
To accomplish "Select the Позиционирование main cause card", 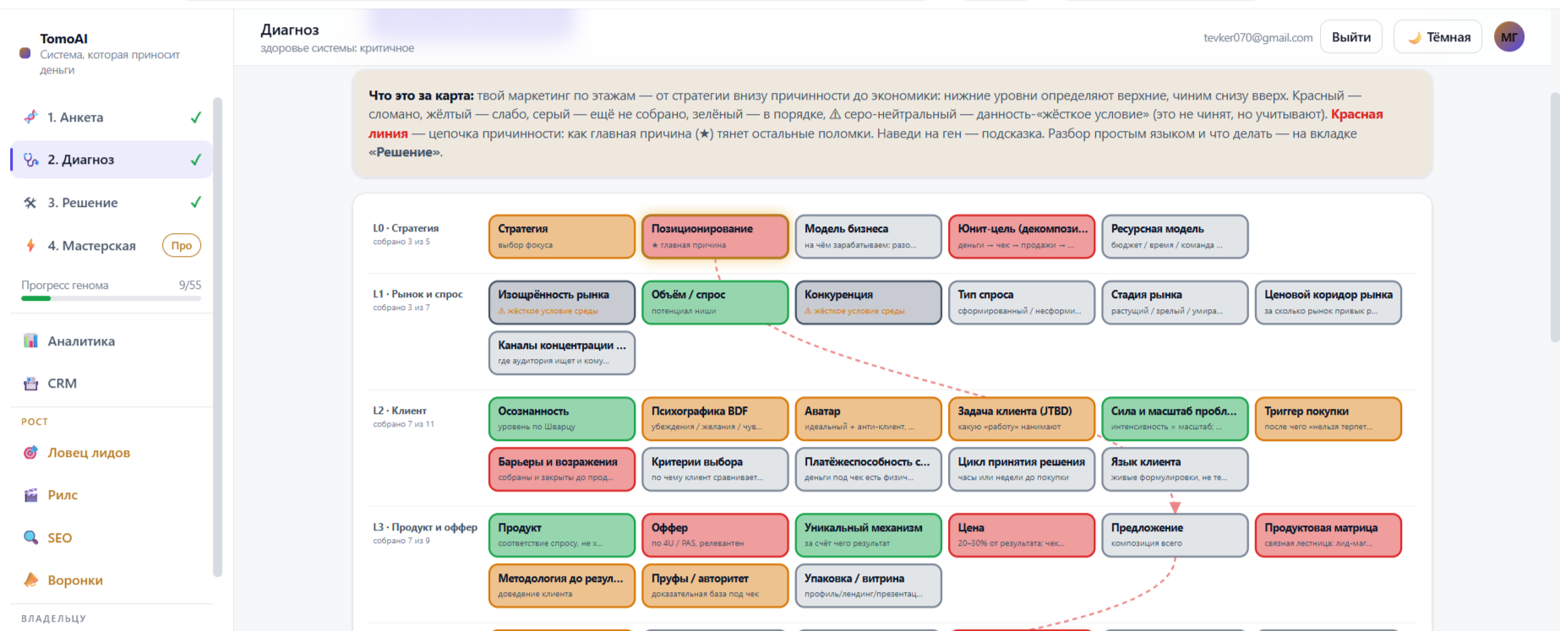I will (x=715, y=237).
